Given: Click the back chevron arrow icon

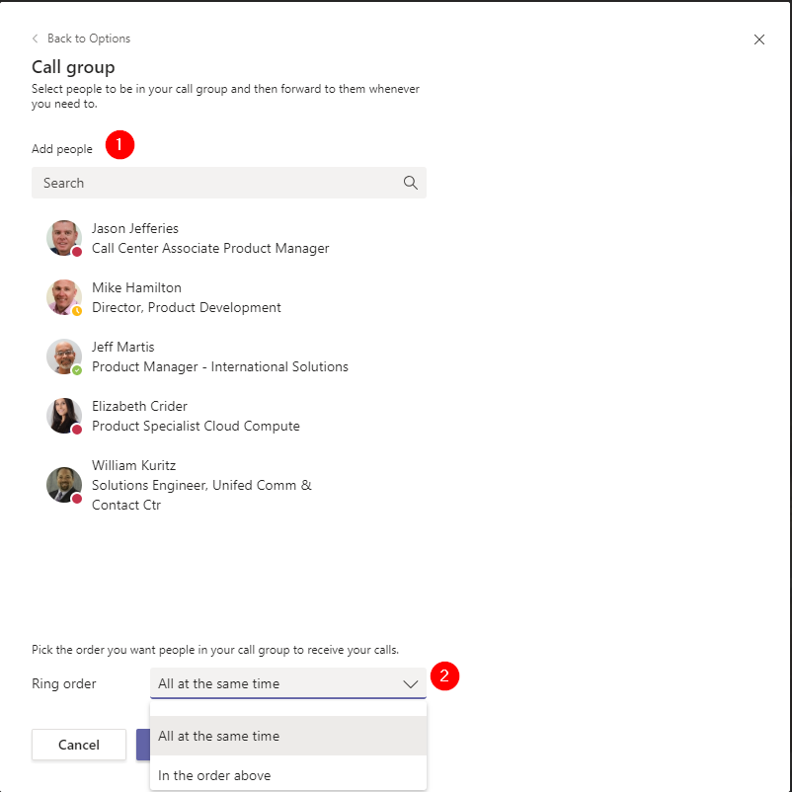Looking at the screenshot, I should tap(36, 39).
